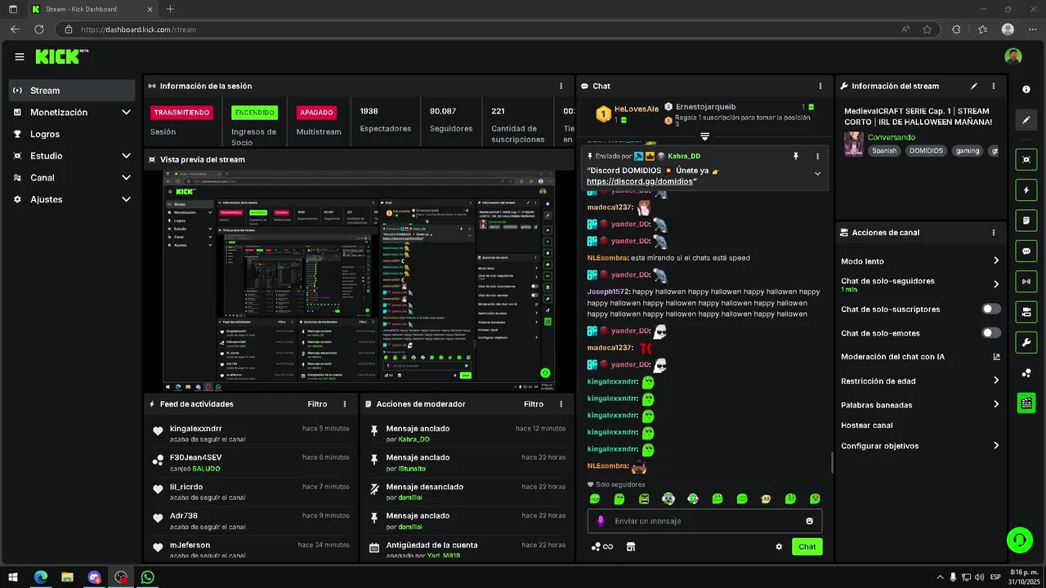This screenshot has height=588, width=1046.
Task: Click the pencil icon in Información del stream header
Action: click(x=973, y=86)
